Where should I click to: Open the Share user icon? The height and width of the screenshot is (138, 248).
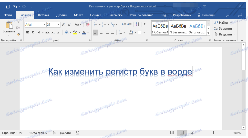coord(228,15)
